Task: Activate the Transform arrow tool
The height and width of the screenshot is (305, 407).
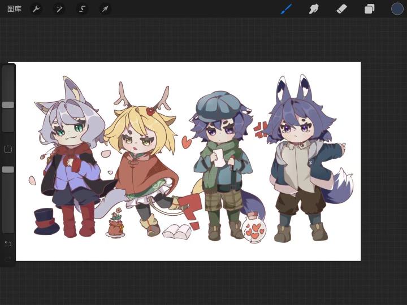Action: tap(105, 9)
